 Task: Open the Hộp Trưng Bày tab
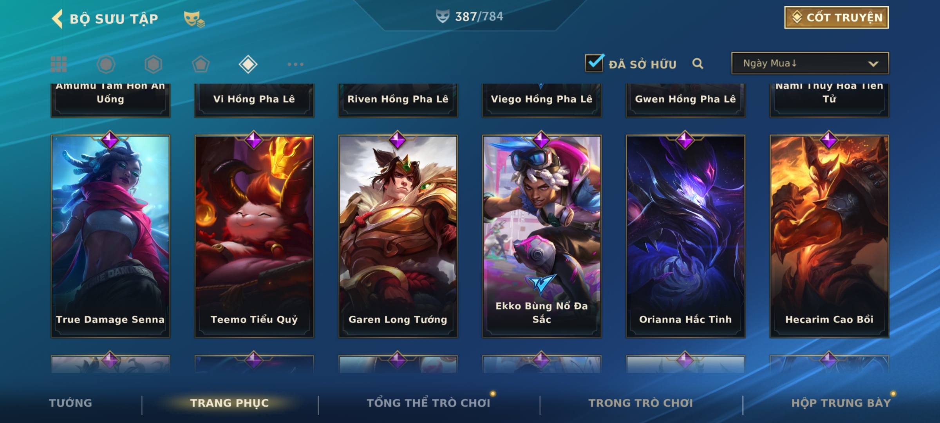pyautogui.click(x=841, y=403)
